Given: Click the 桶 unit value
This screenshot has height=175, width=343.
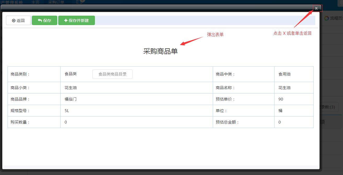Looking at the screenshot, I should pos(281,111).
